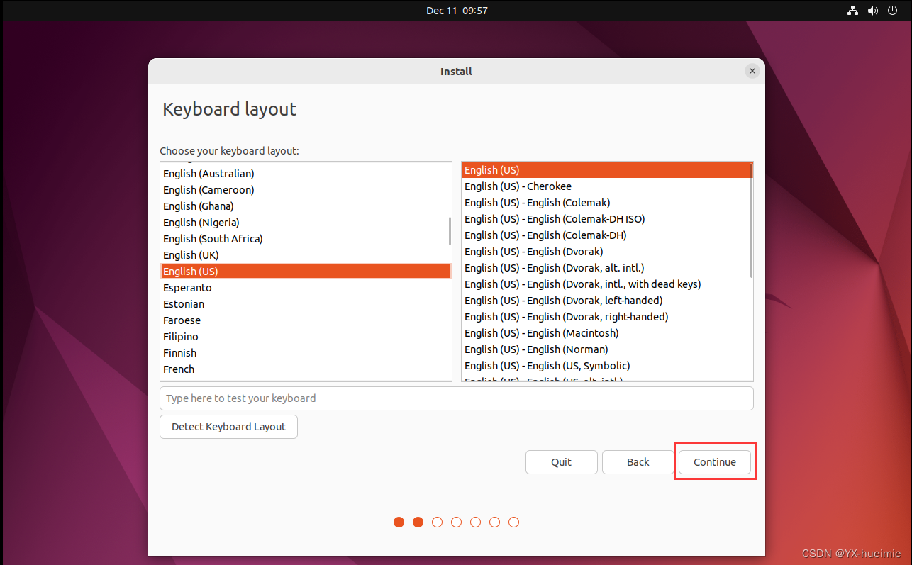
Task: Click the Dec 11 clock in top bar
Action: click(x=457, y=10)
